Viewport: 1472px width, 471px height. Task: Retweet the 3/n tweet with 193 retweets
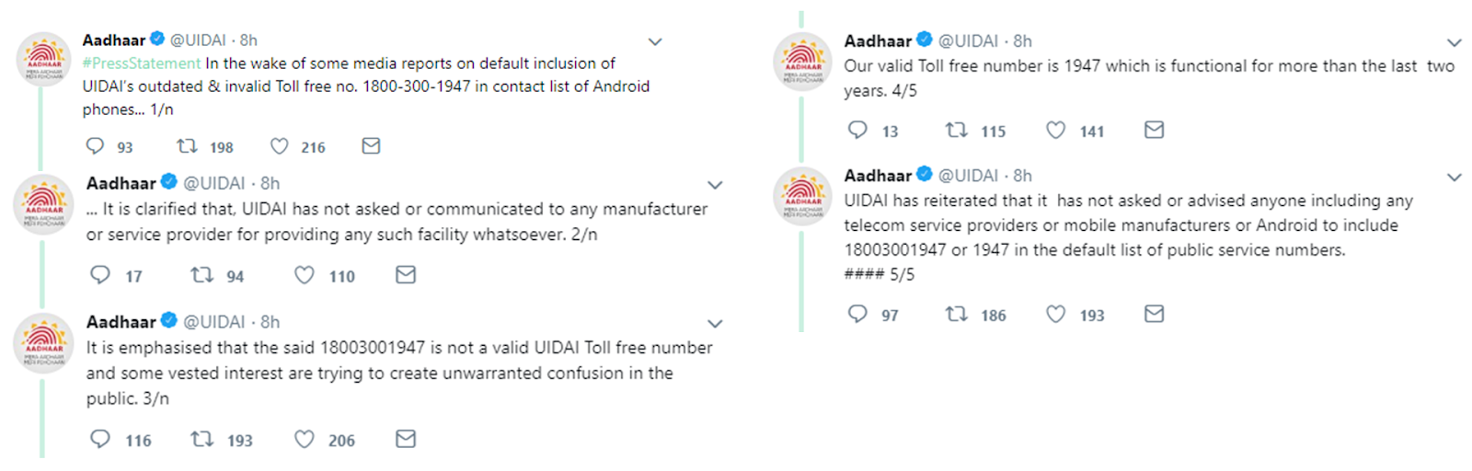pos(201,440)
